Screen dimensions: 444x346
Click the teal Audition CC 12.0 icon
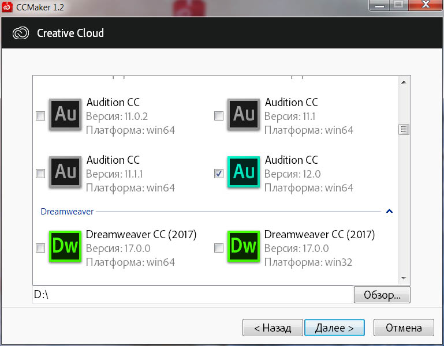pyautogui.click(x=244, y=172)
